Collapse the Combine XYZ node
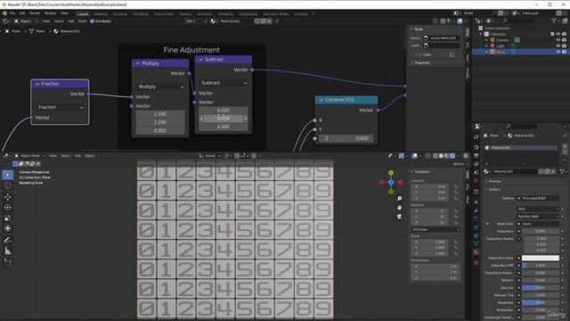 coord(321,100)
